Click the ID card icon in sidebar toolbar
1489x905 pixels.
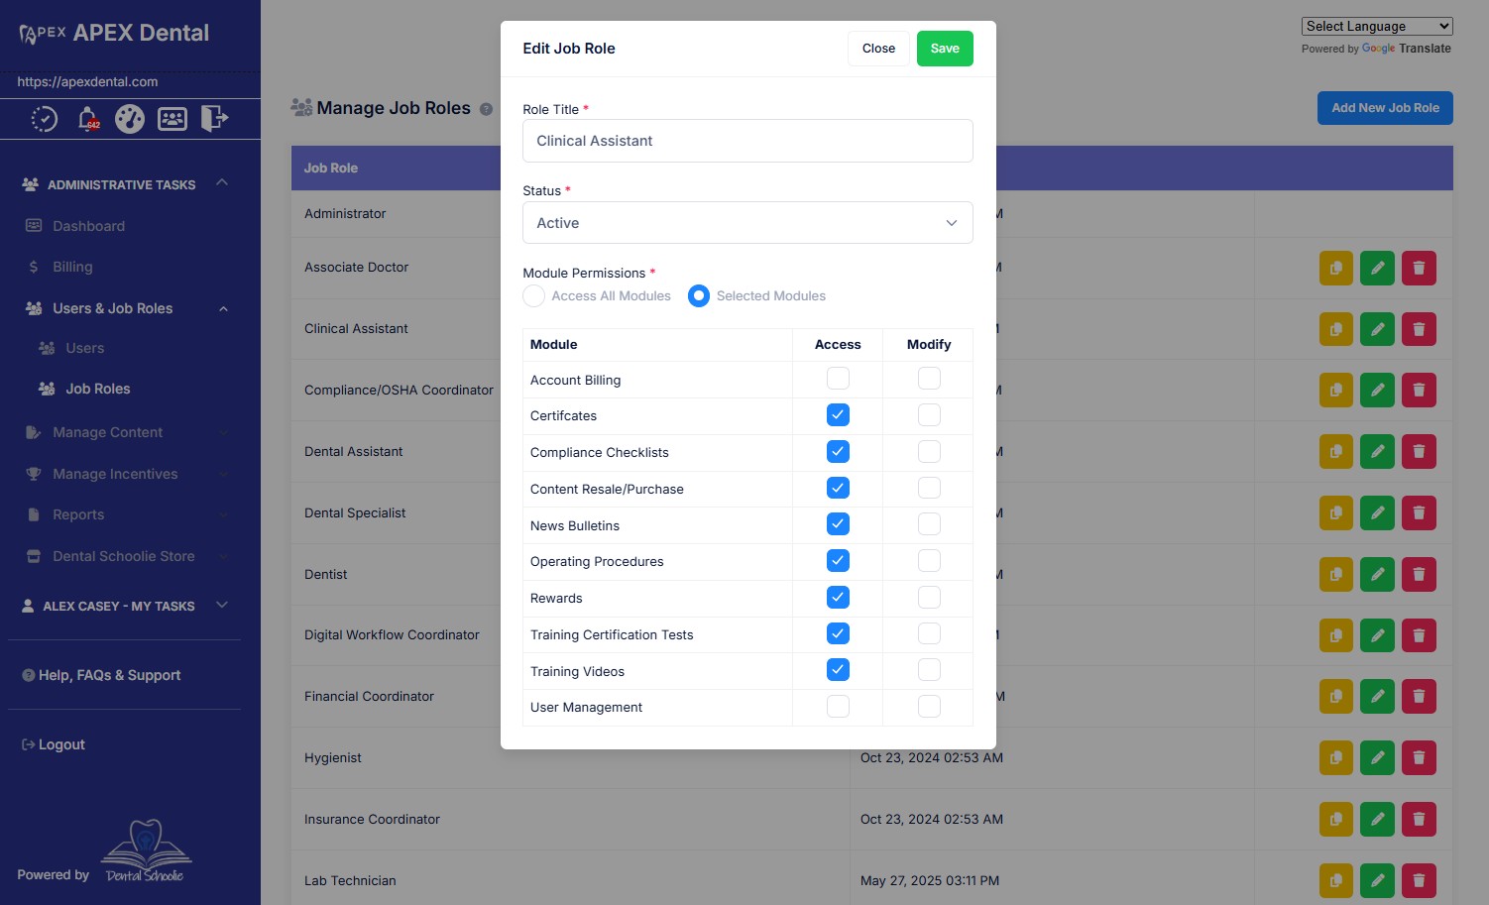click(172, 119)
